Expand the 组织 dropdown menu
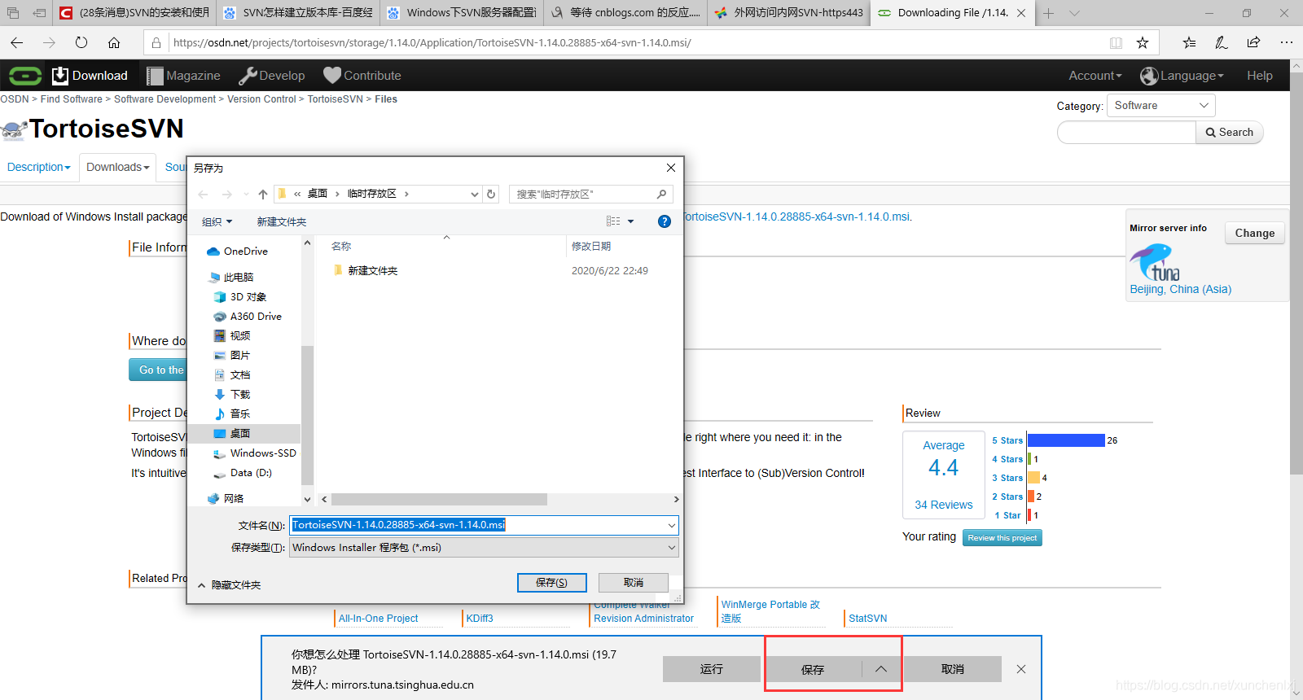The height and width of the screenshot is (700, 1303). pos(217,221)
